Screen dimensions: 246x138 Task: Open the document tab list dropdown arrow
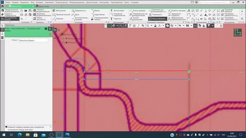pos(6,6)
